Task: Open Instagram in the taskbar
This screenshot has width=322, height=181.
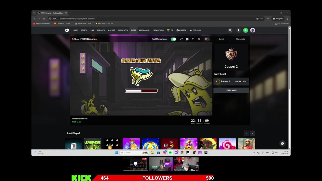Action: (164, 153)
